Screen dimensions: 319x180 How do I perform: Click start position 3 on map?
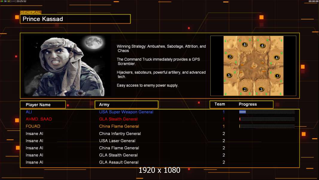[261, 89]
